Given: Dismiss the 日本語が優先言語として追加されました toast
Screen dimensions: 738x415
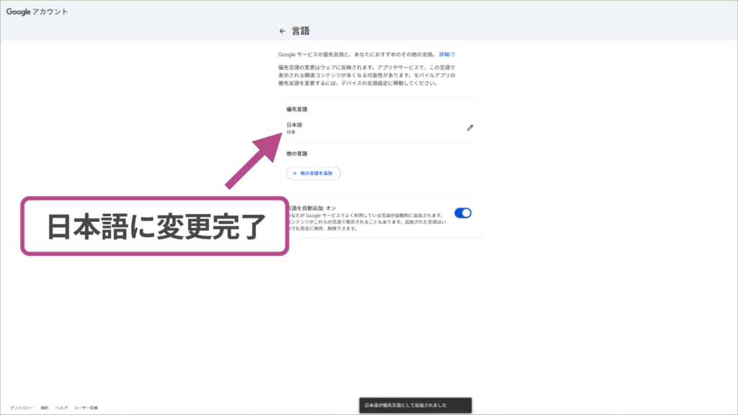Looking at the screenshot, I should [x=414, y=403].
